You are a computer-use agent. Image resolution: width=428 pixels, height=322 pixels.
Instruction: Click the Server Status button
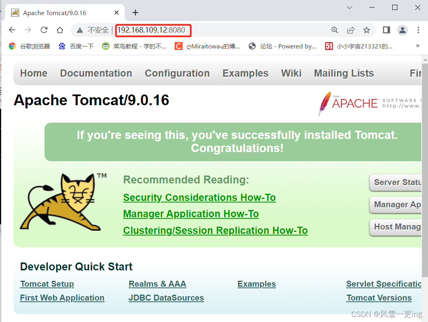395,182
